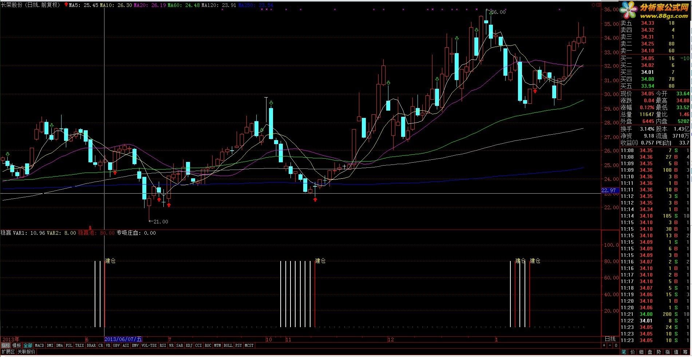Switch to the 盘 tab in side panel
Image resolution: width=692 pixels, height=357 pixels.
coord(650,352)
